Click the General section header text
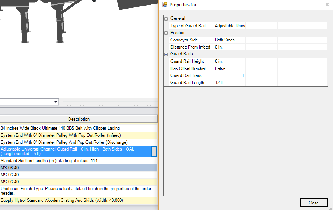 pyautogui.click(x=178, y=18)
